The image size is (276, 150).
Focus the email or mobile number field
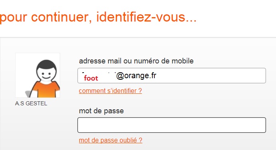click(x=172, y=75)
